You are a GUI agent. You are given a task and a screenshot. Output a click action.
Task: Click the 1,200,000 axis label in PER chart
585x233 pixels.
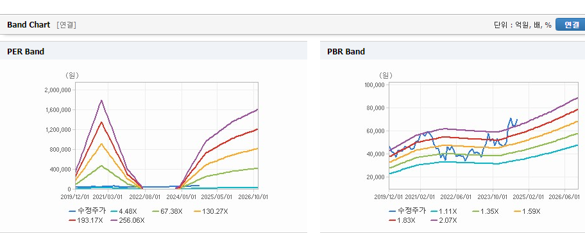tap(58, 129)
